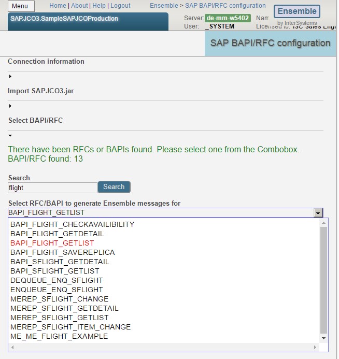Click the list's vertical scrollbar thumb
This screenshot has width=339, height=359.
pos(323,280)
